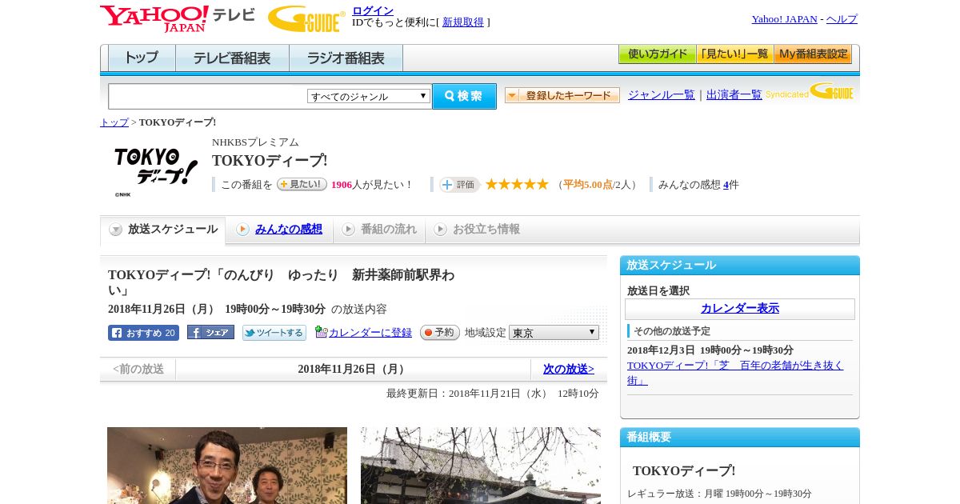Click the TOKYOディープ! program logo
Viewport: 960px width, 504px height.
click(x=155, y=170)
